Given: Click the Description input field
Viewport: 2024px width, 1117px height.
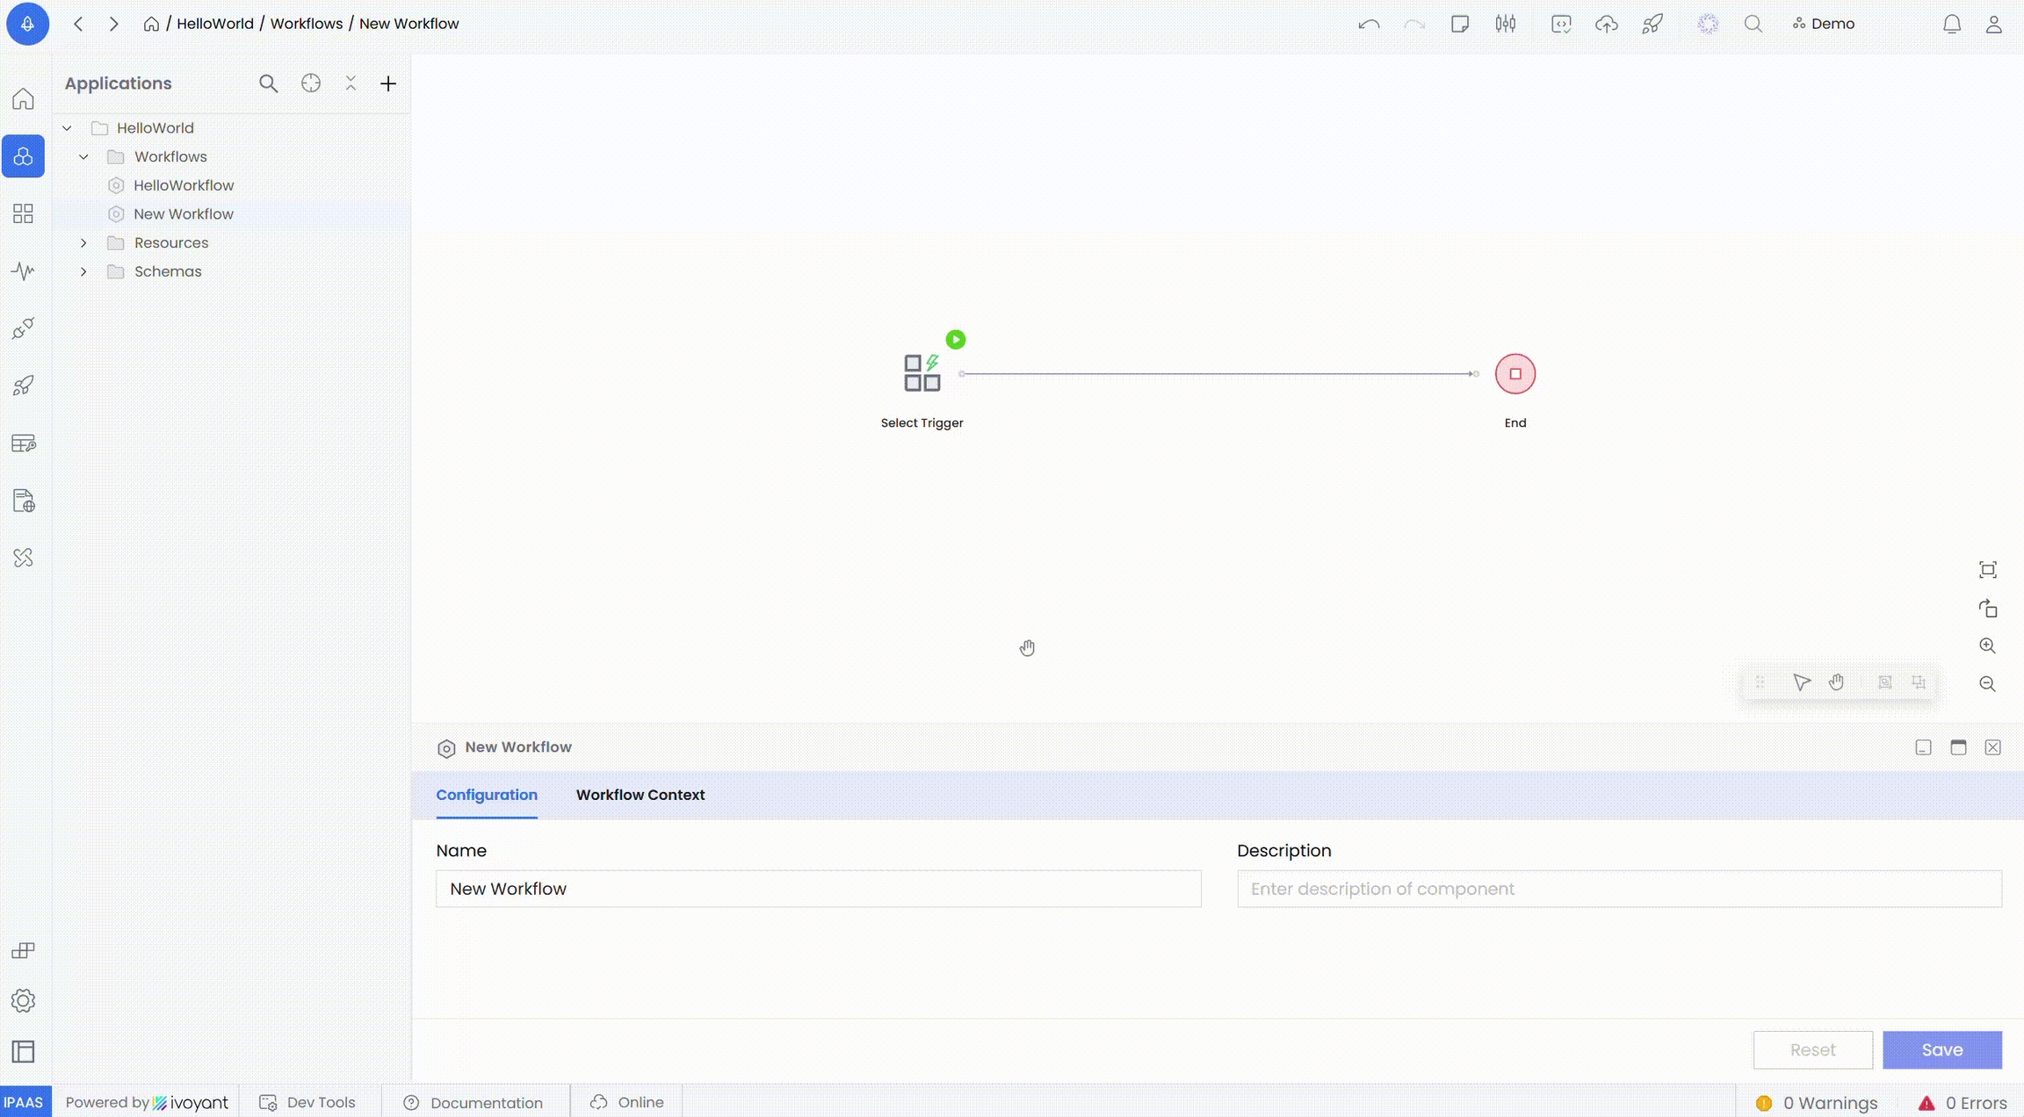Looking at the screenshot, I should point(1619,889).
